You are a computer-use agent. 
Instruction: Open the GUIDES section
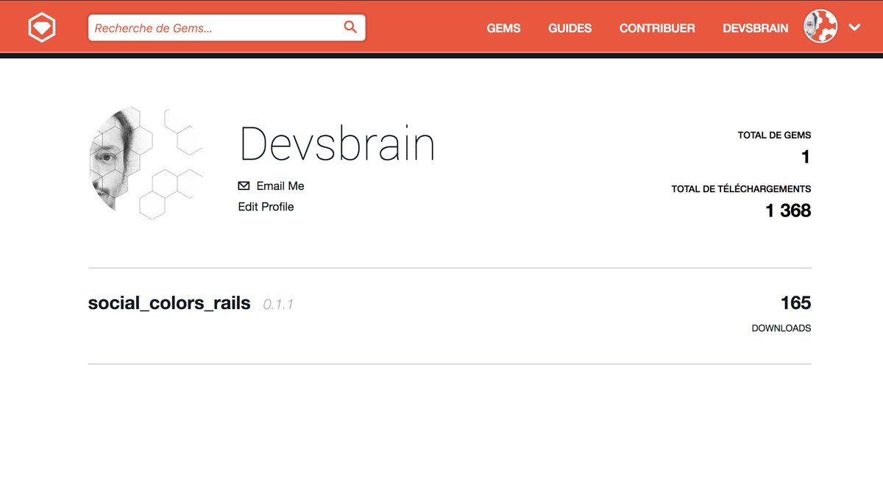[570, 28]
